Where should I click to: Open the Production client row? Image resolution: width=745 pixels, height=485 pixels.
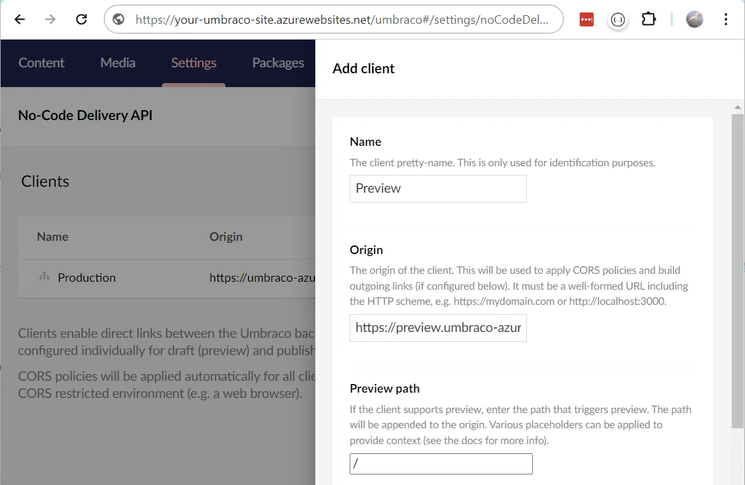(87, 278)
